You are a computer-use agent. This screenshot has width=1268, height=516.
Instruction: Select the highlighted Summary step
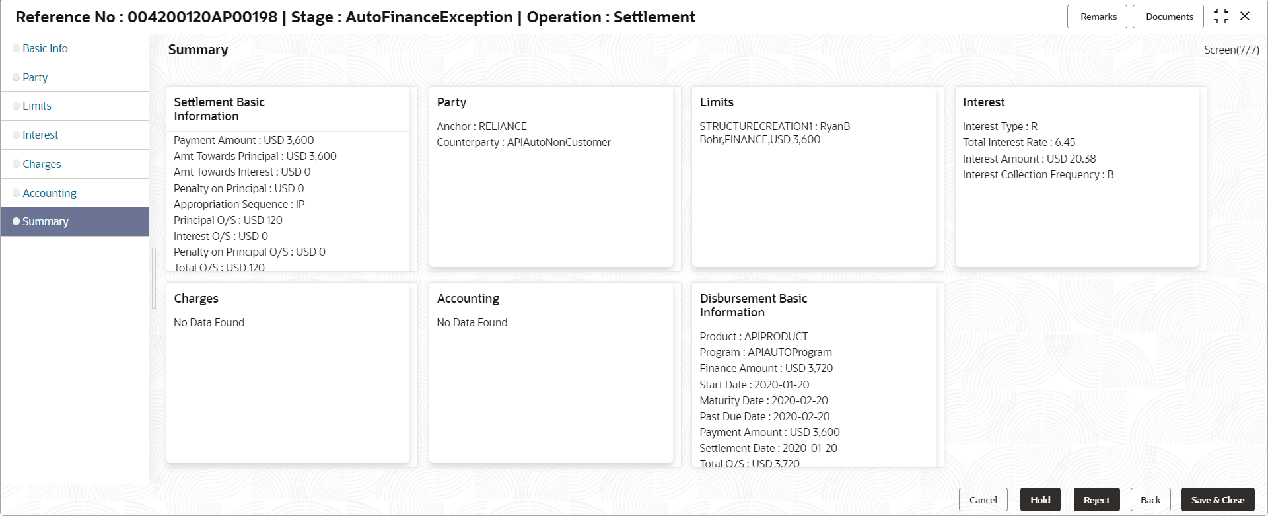pos(46,222)
